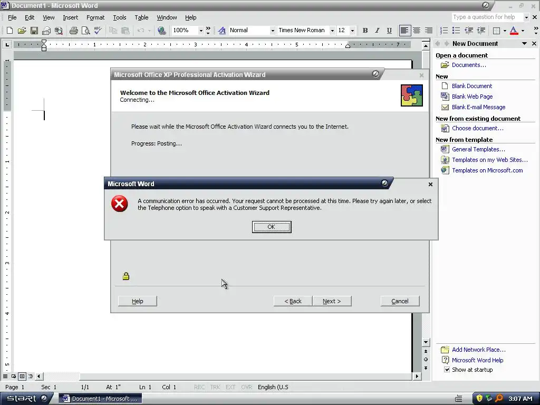Click the Undo arrow icon
This screenshot has height=405, width=540.
pos(141,31)
